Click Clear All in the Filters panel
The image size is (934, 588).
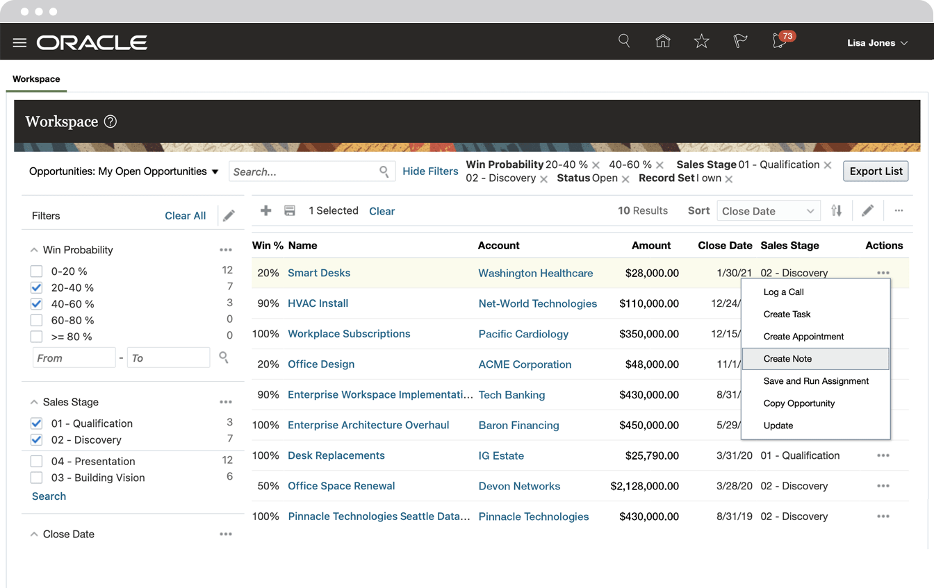pos(185,216)
